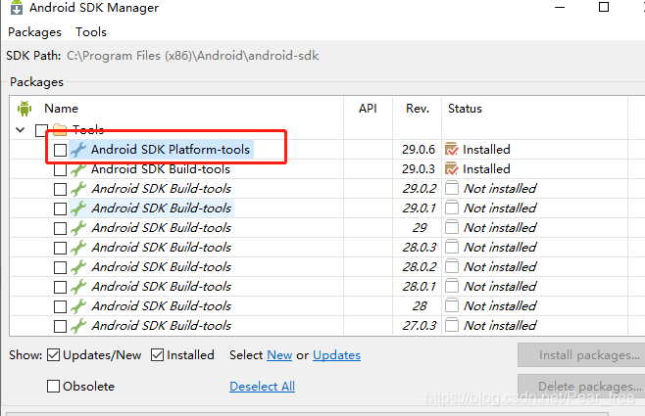The height and width of the screenshot is (416, 645).
Task: Click green wrench icon of Build-tools 27.0.3
Action: [77, 326]
